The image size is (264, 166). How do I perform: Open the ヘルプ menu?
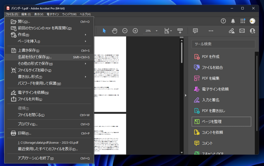85,14
